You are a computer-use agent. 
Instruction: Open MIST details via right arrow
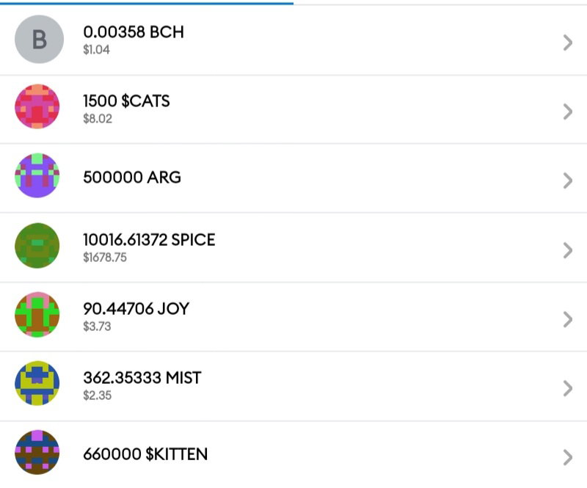click(568, 388)
